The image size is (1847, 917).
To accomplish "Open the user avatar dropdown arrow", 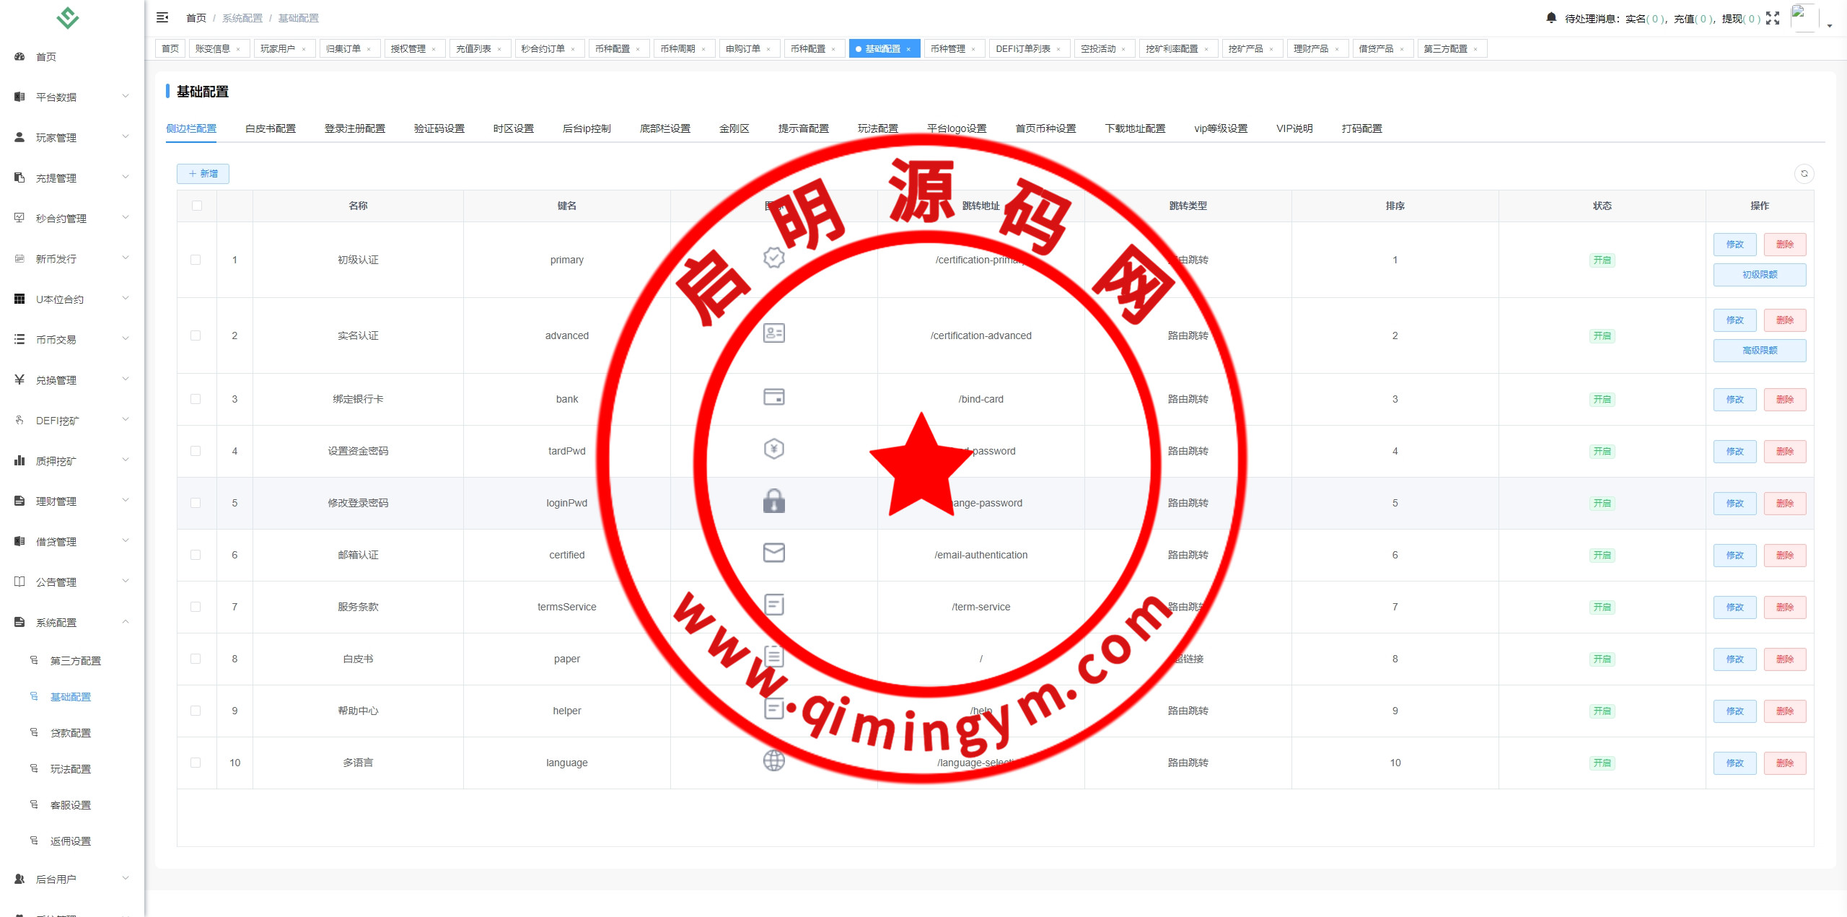I will [x=1830, y=25].
